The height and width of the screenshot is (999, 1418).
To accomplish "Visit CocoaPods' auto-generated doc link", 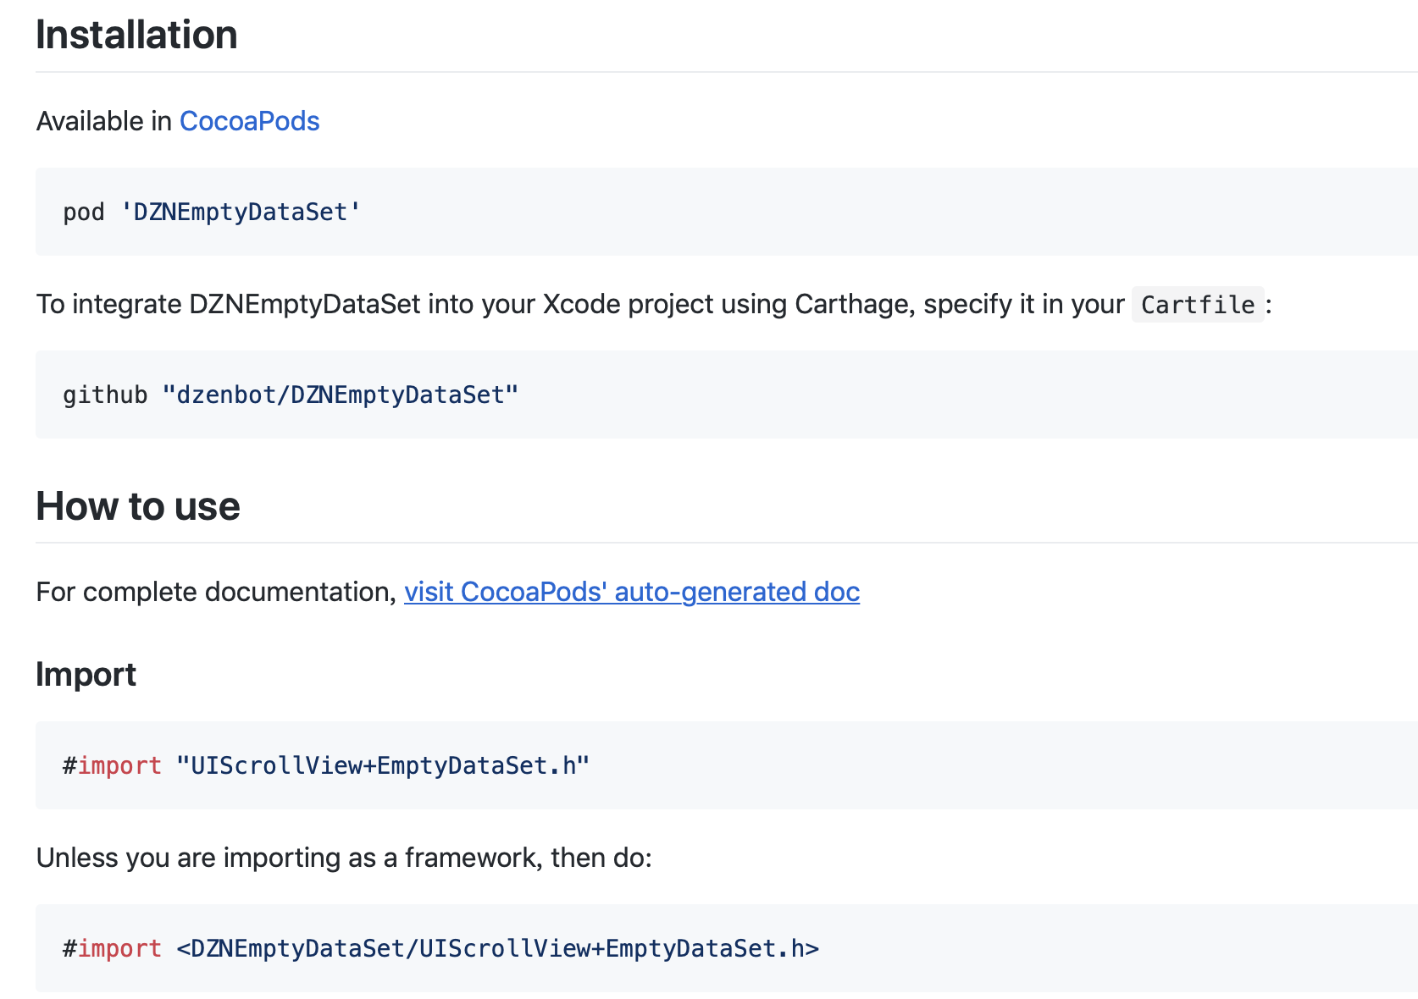I will pyautogui.click(x=631, y=592).
